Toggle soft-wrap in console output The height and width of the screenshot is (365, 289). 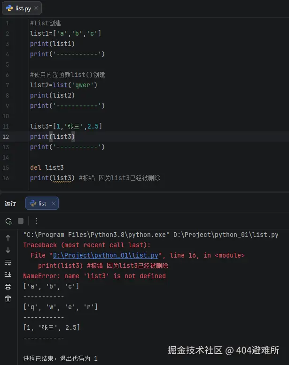coord(8,262)
